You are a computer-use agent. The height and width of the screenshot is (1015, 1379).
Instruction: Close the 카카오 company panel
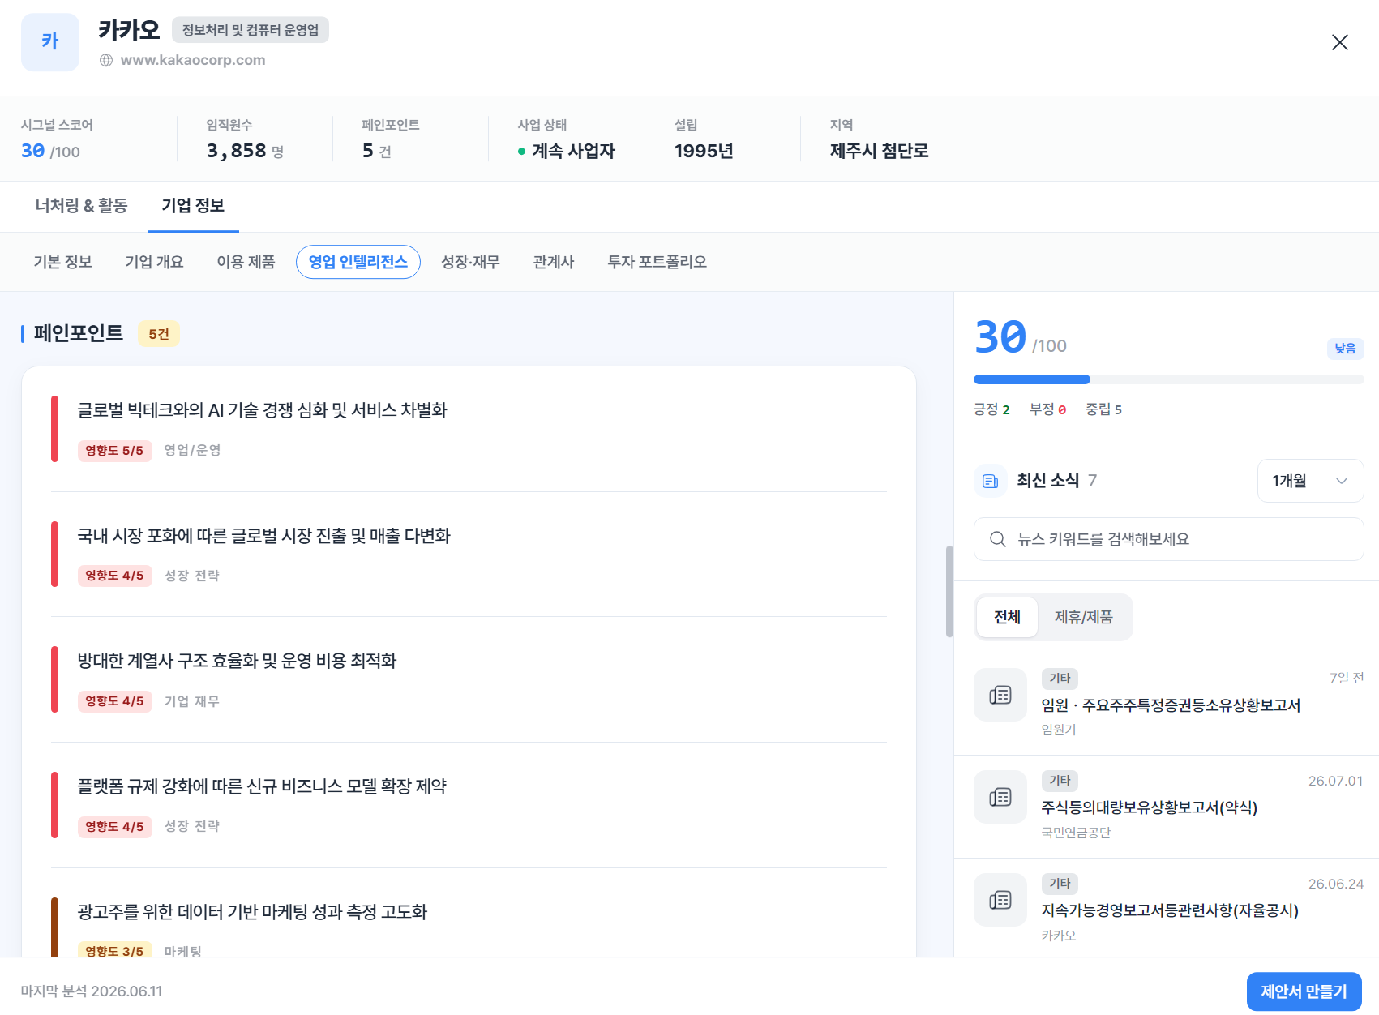tap(1339, 42)
